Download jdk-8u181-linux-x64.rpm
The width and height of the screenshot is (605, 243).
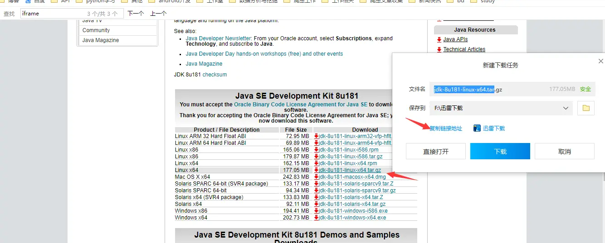(348, 163)
